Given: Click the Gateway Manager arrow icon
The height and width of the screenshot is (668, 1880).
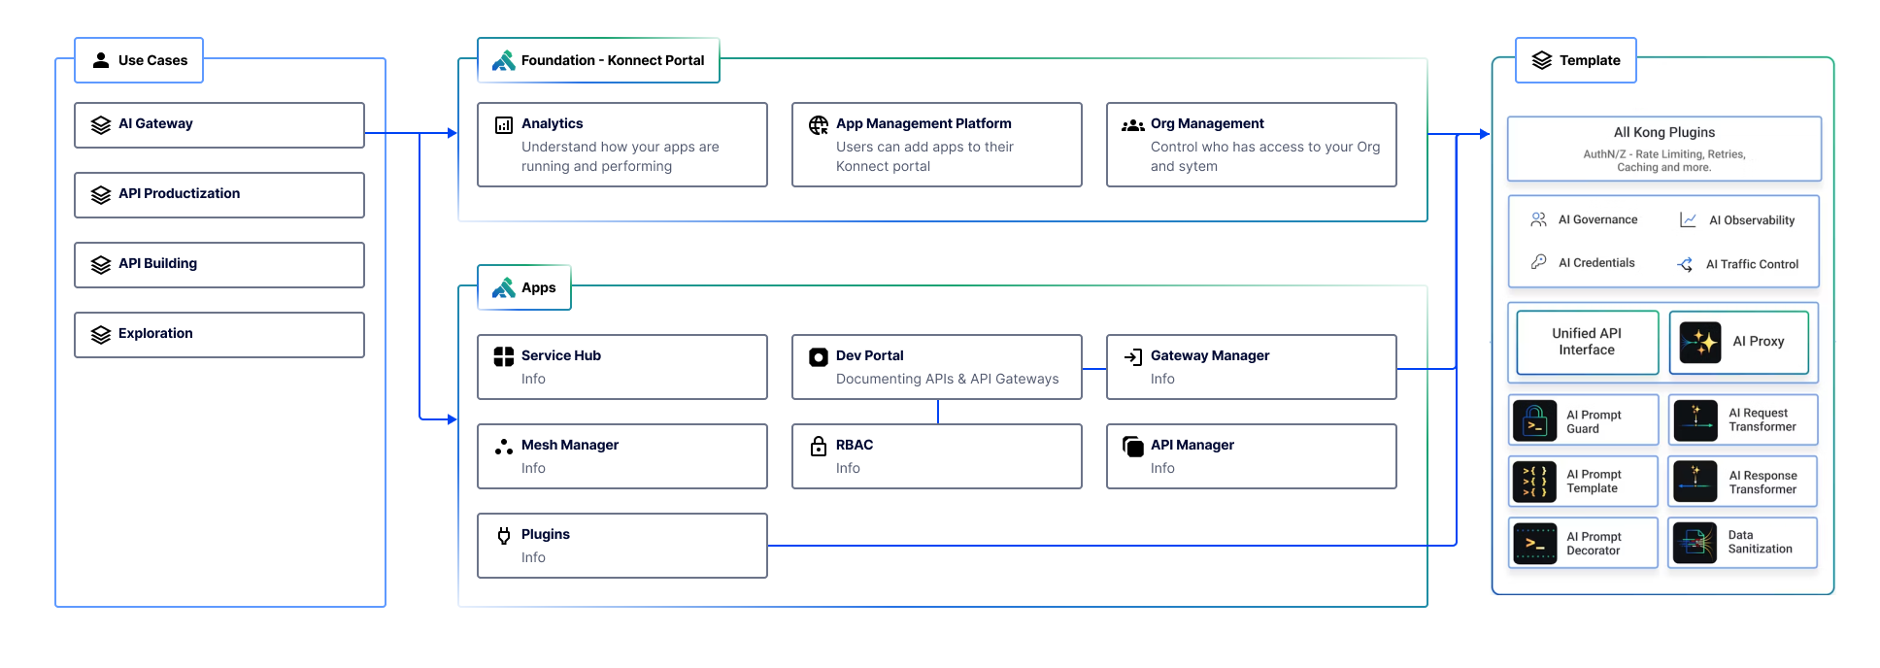Looking at the screenshot, I should tap(1132, 356).
